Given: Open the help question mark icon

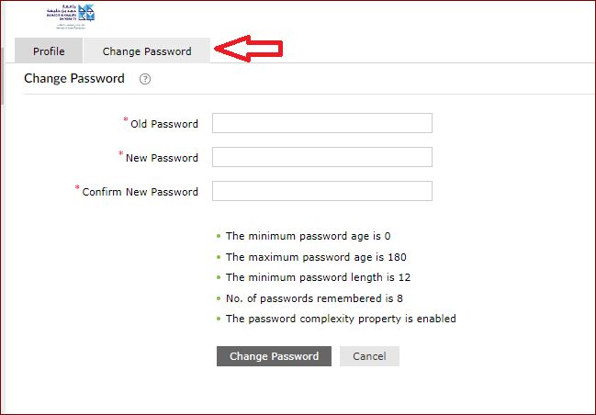Looking at the screenshot, I should click(x=145, y=79).
